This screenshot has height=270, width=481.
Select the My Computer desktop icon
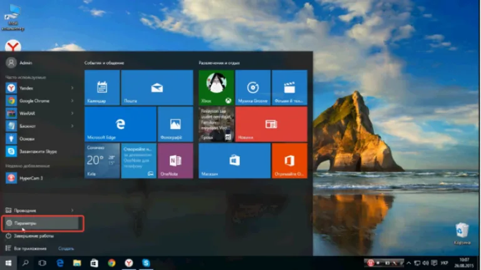pos(13,18)
